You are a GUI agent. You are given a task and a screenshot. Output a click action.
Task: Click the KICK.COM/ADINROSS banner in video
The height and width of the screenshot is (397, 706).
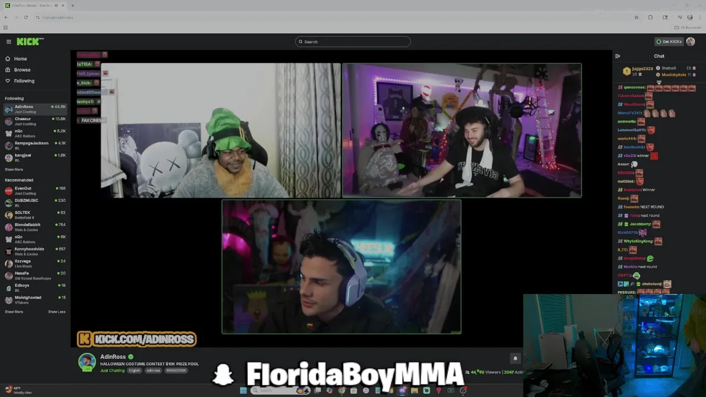(137, 339)
